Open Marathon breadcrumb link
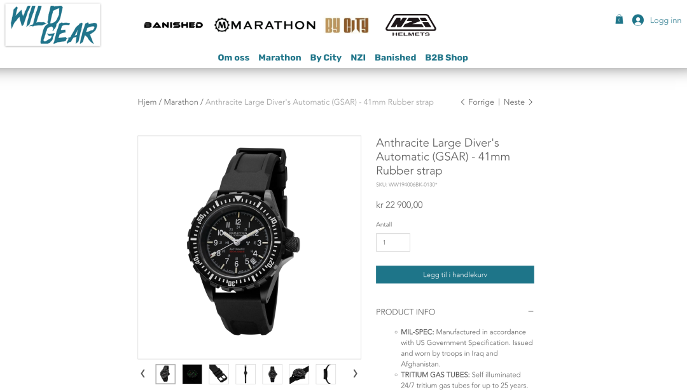687x392 pixels. (181, 102)
